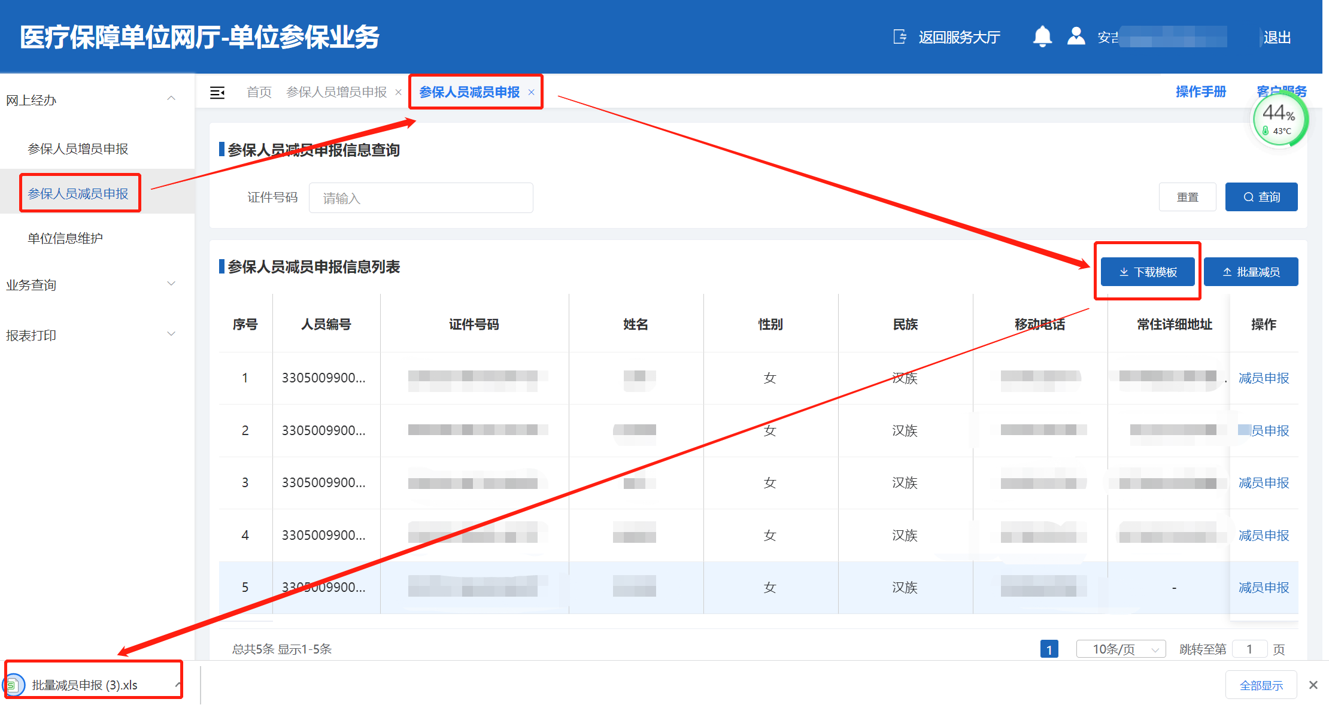Click 减员申报 link in row 2
1329x705 pixels.
pyautogui.click(x=1264, y=430)
